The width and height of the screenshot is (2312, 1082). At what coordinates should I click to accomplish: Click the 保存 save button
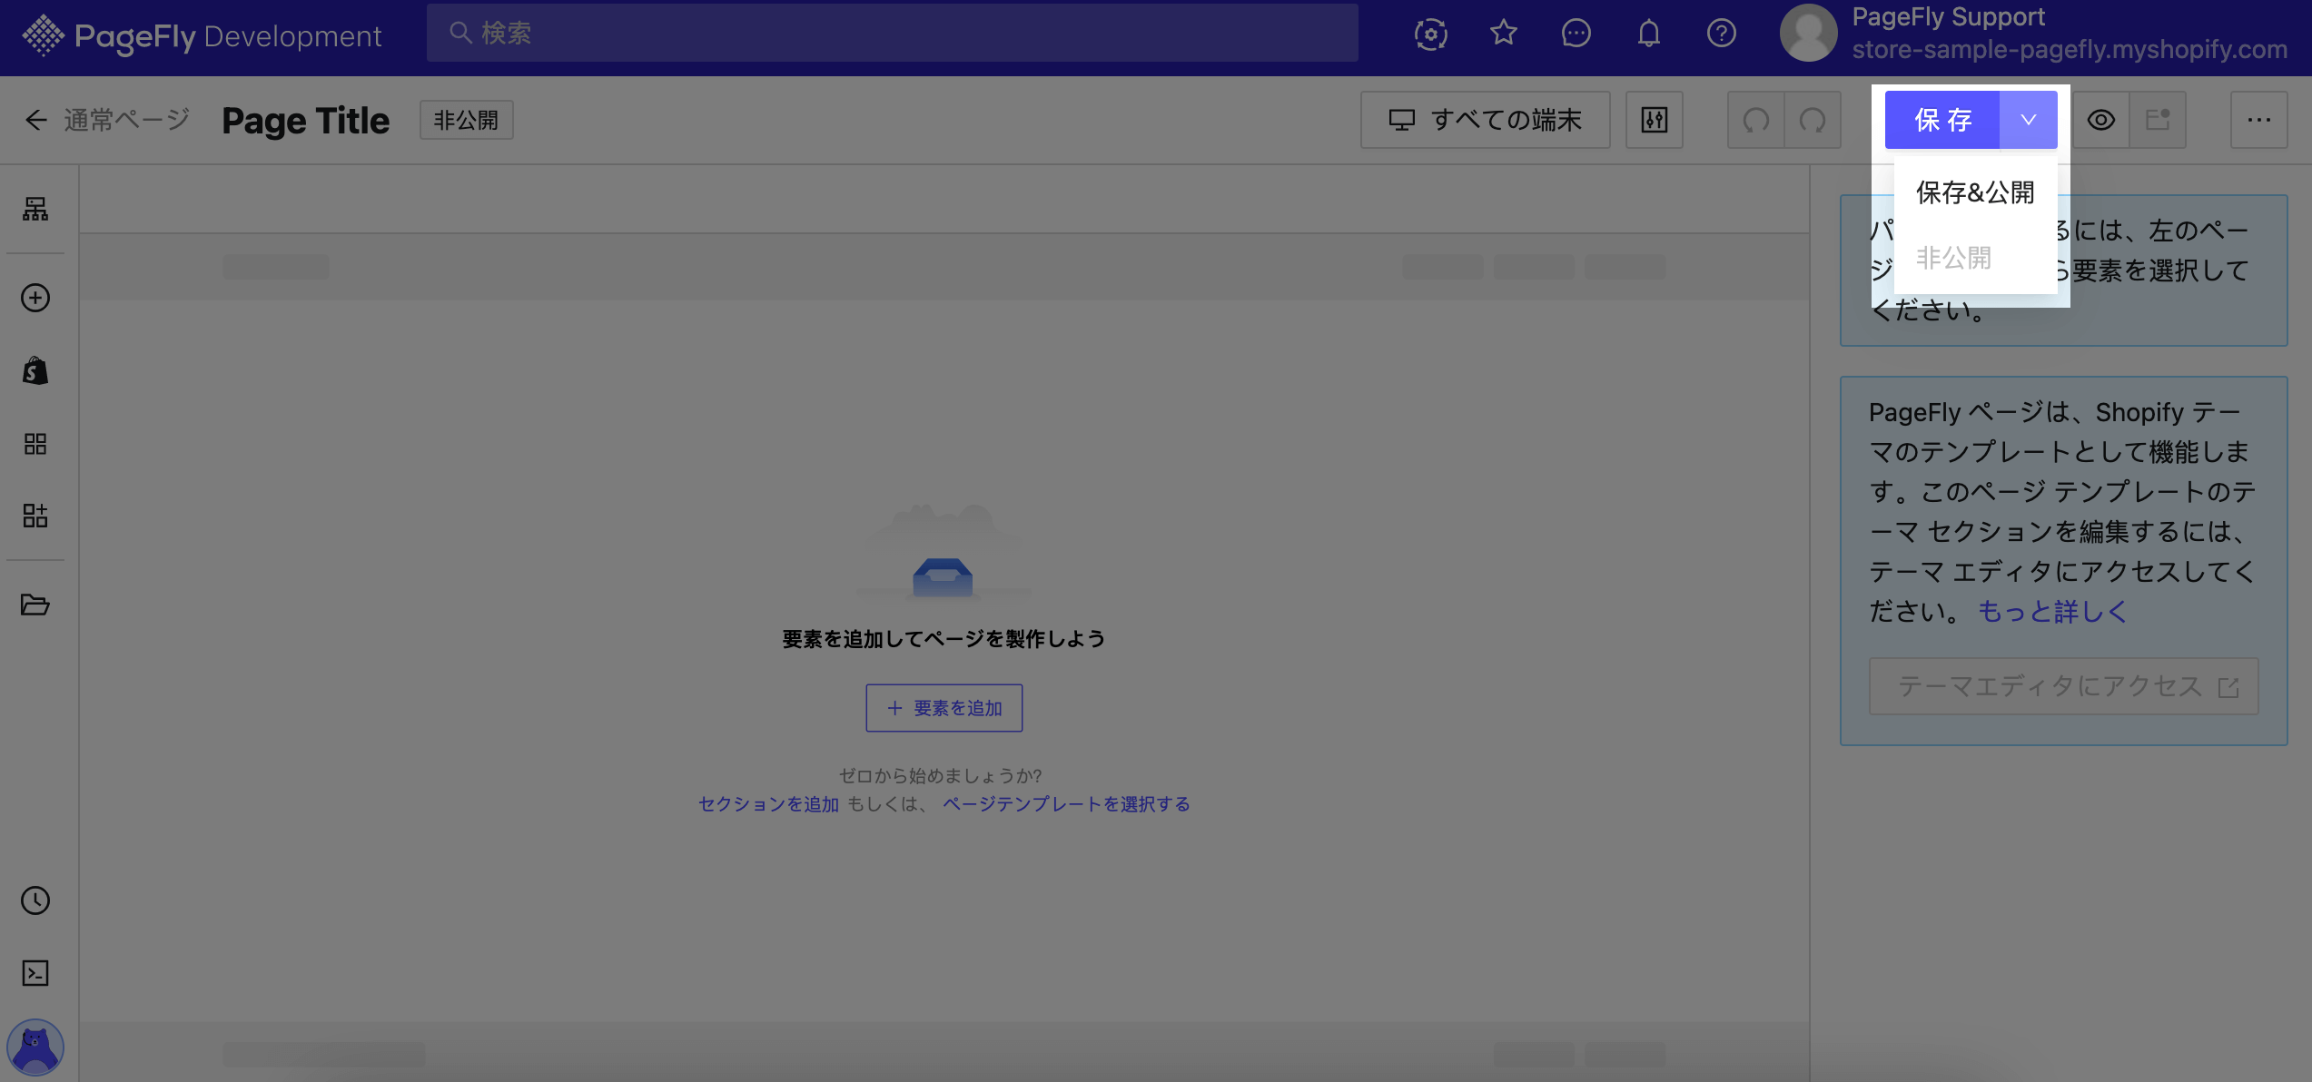click(1941, 120)
